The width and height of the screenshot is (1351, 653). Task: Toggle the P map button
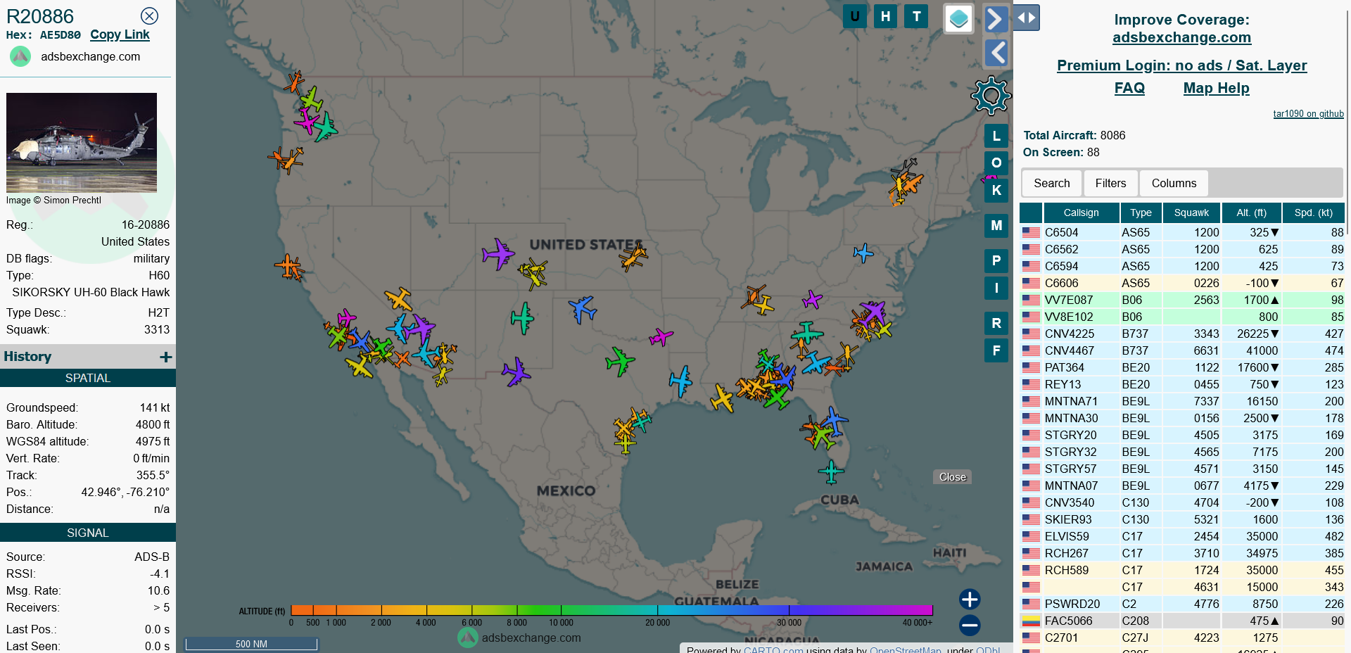[x=996, y=260]
